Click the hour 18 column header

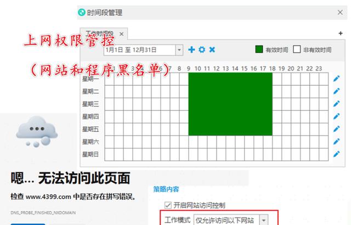click(x=272, y=69)
